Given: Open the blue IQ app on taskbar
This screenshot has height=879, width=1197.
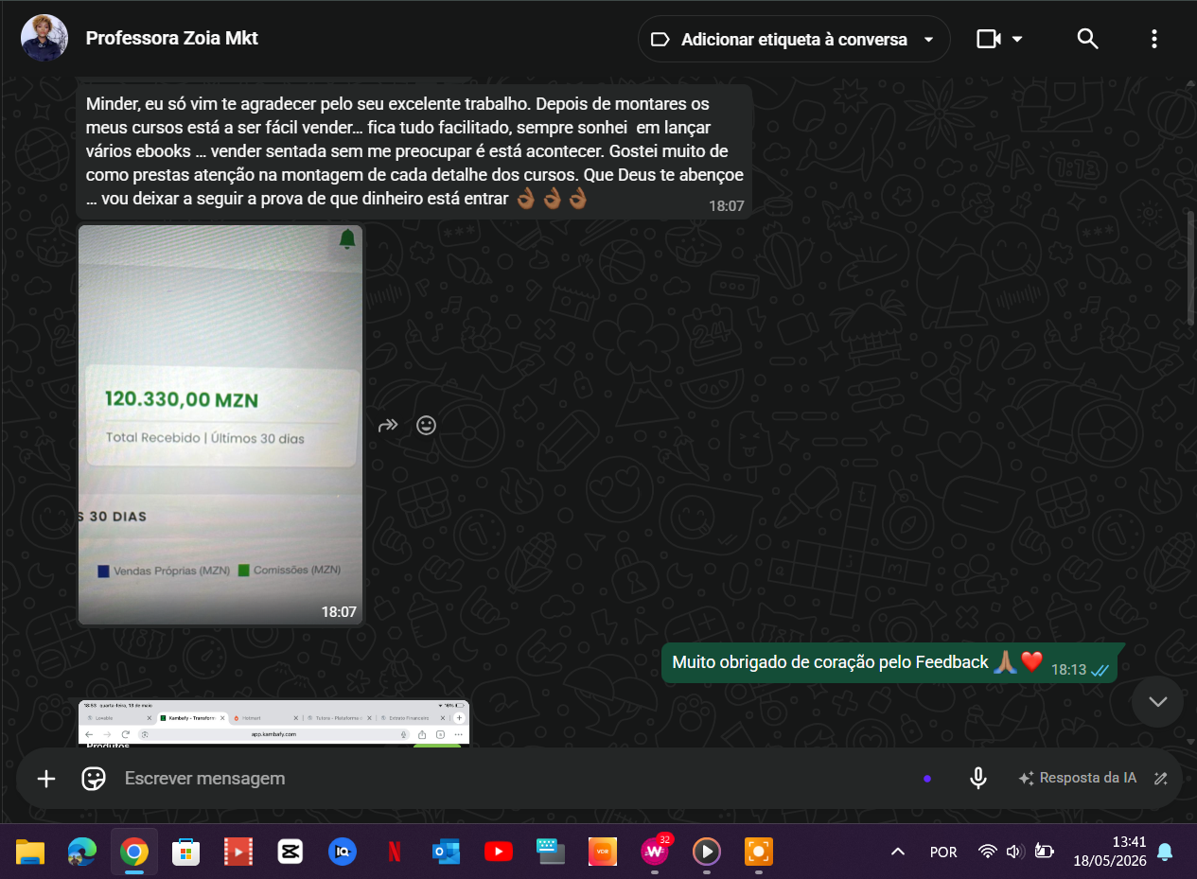Looking at the screenshot, I should [342, 853].
